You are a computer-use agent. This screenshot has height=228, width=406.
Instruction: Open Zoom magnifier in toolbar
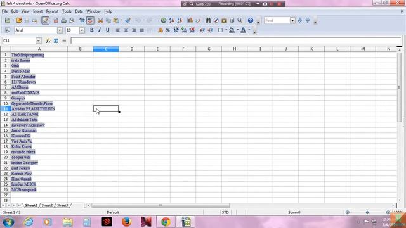pos(240,20)
